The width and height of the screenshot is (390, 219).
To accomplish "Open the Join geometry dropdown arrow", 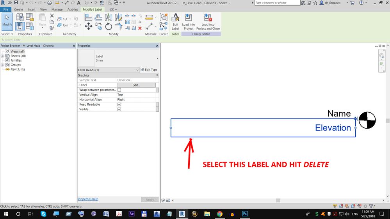I will pos(71,25).
